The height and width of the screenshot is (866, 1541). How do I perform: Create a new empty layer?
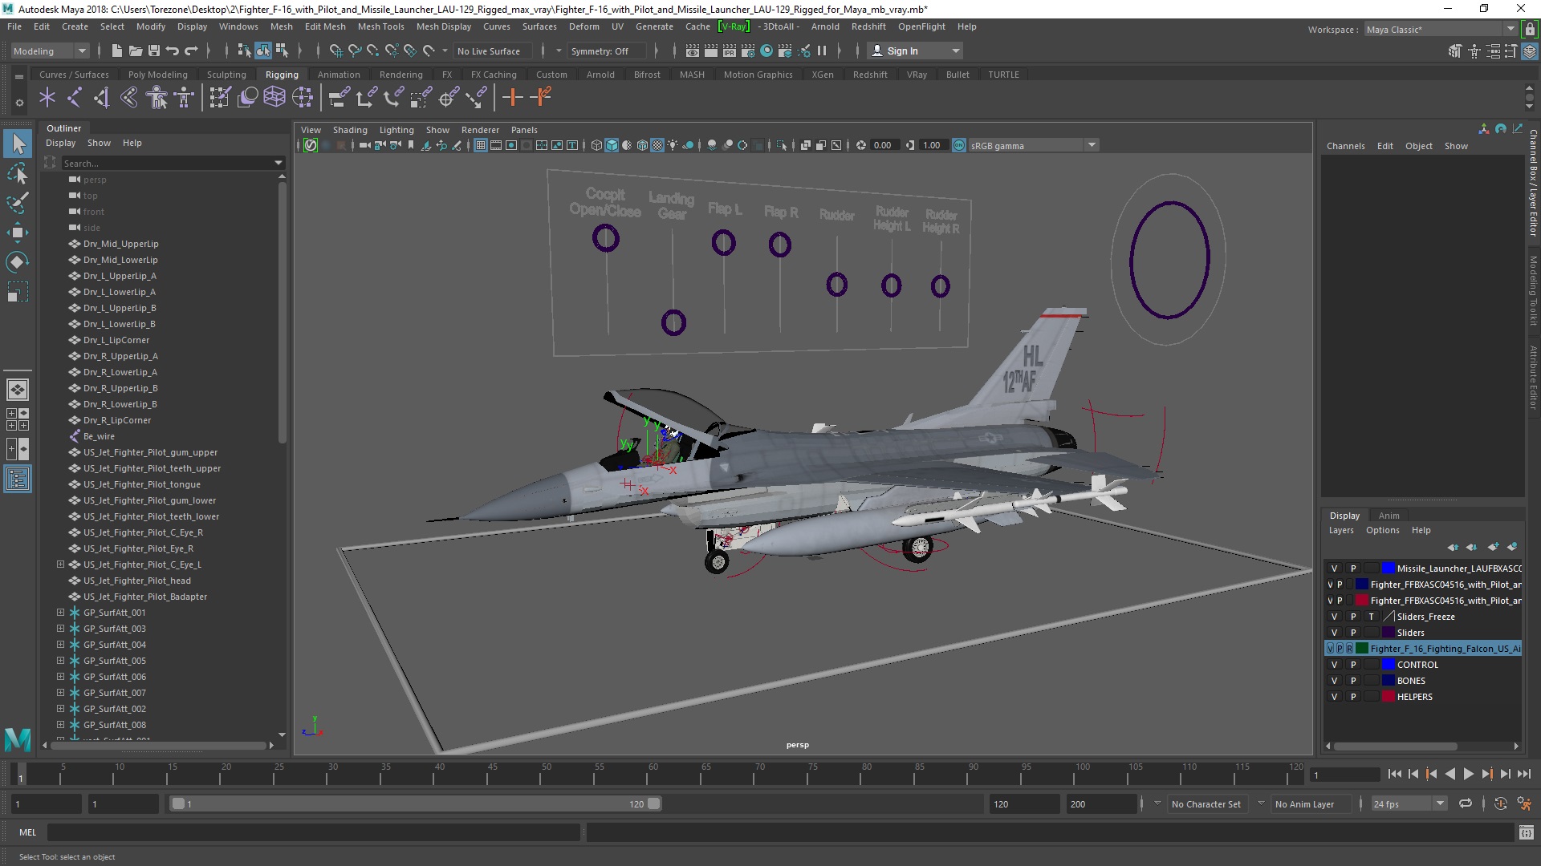coord(1493,547)
